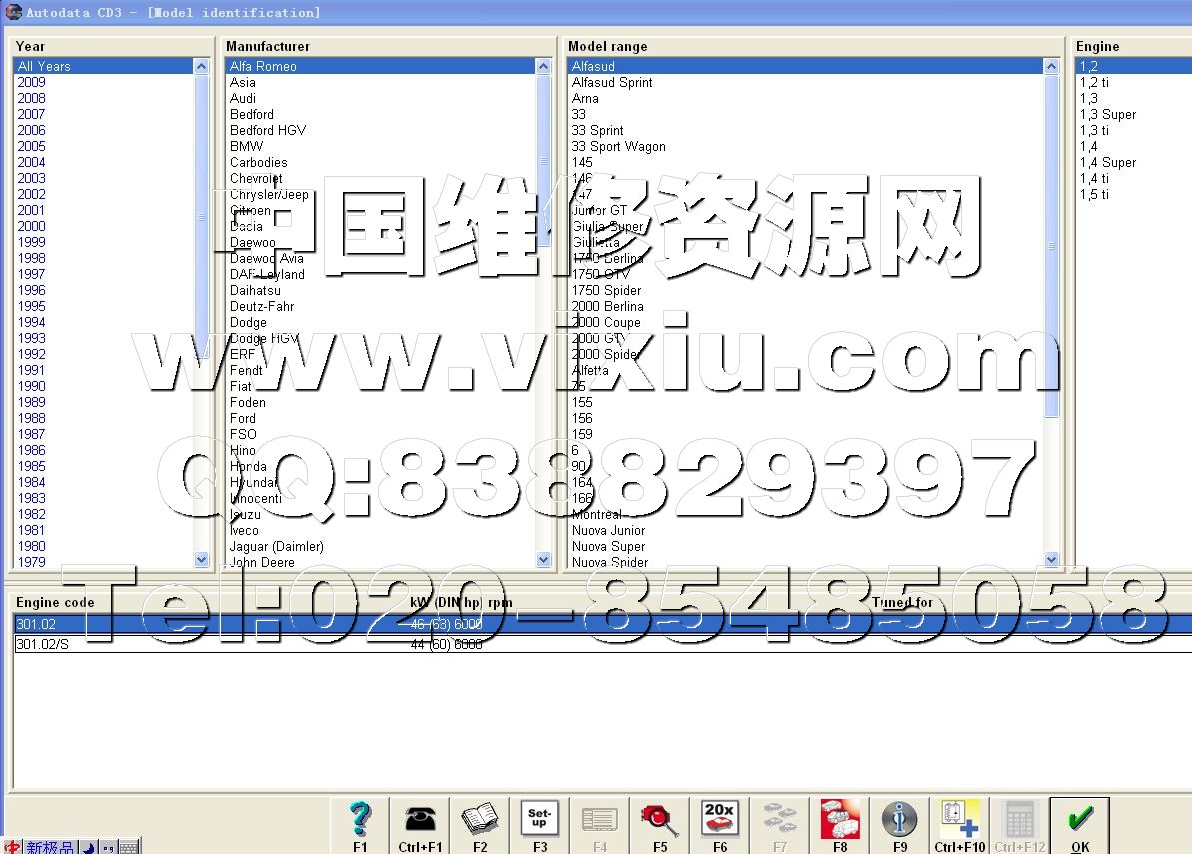
Task: Select year 2005 in the Year list
Action: pyautogui.click(x=32, y=146)
